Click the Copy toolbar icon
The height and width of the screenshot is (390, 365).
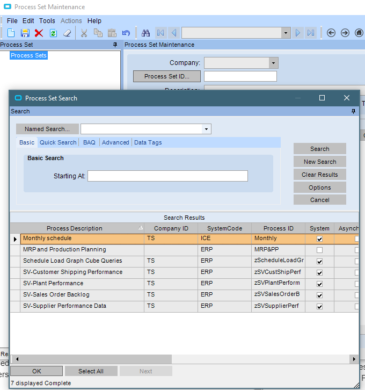tap(98, 33)
